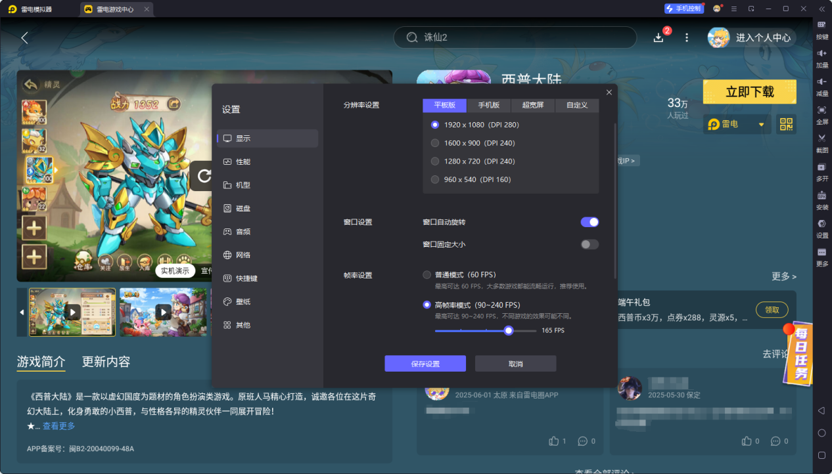Open 磁盘 settings category
Screen dimensions: 832x474
click(267, 208)
